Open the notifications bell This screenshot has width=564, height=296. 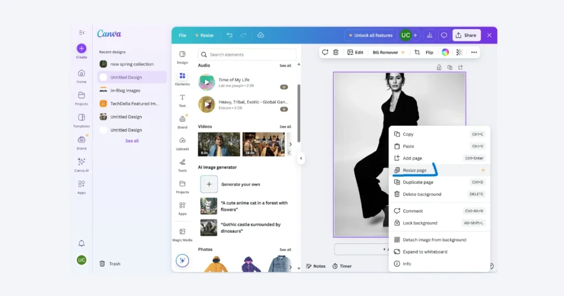point(82,243)
